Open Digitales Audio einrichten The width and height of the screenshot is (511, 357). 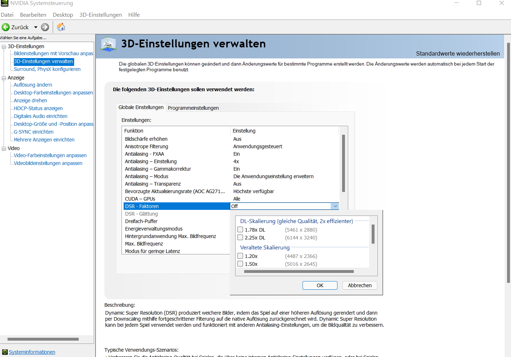point(41,116)
